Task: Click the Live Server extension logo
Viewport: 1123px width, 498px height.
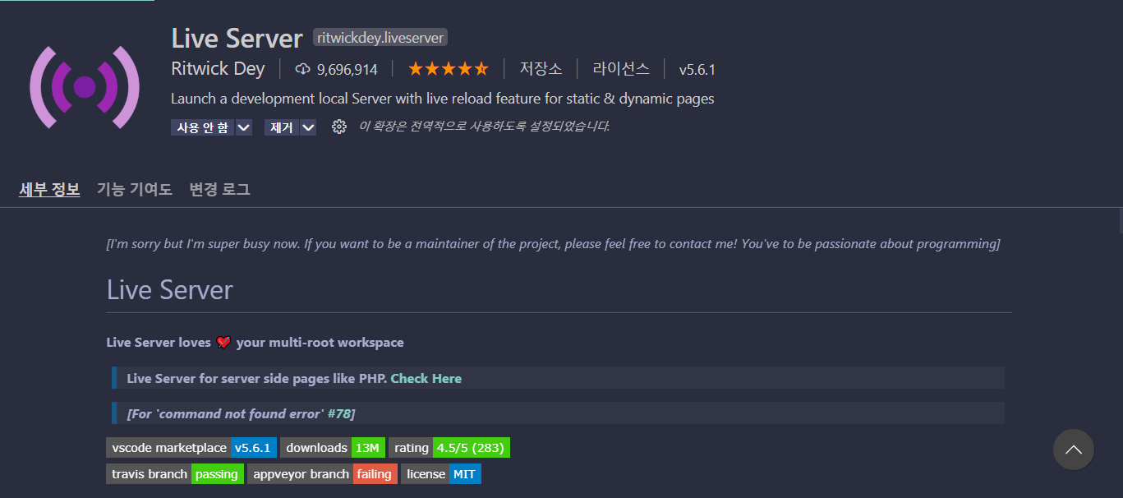Action: 85,87
